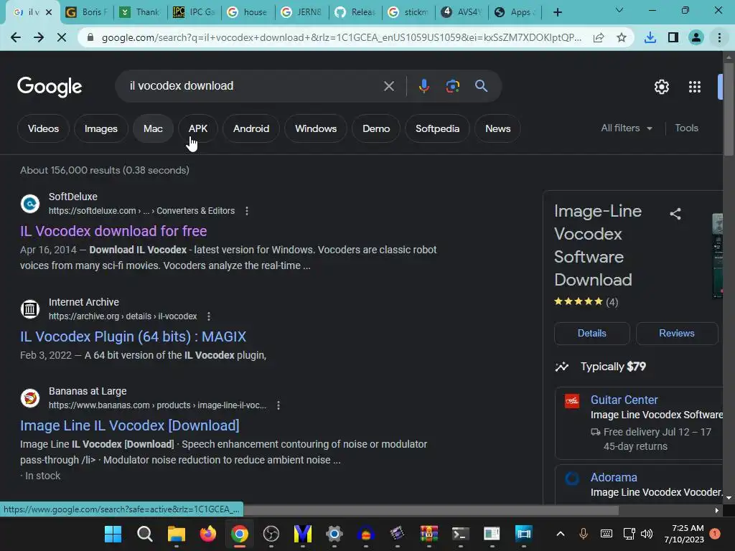Clear the Google search box
The image size is (735, 551).
click(388, 86)
